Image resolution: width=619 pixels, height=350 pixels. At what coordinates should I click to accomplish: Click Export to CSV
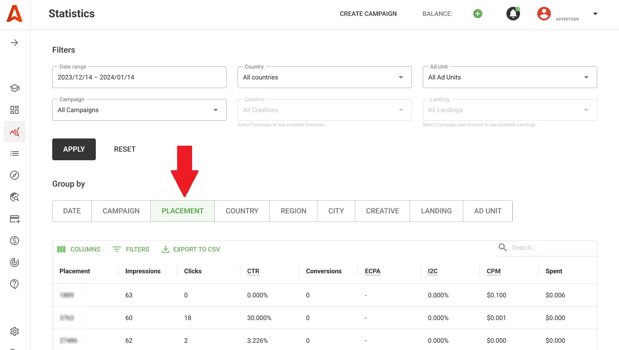[191, 249]
